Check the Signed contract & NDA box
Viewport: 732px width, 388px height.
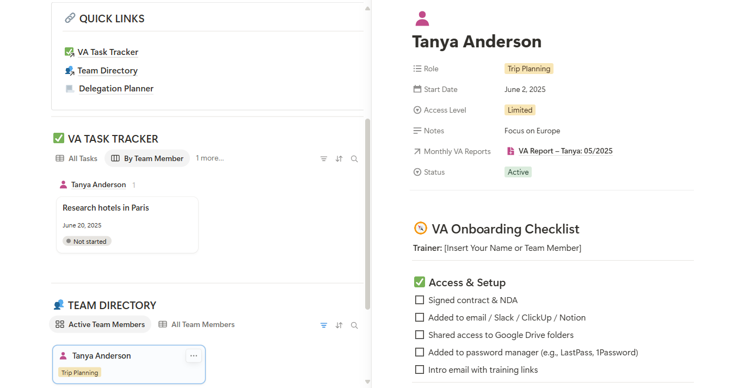pyautogui.click(x=420, y=300)
